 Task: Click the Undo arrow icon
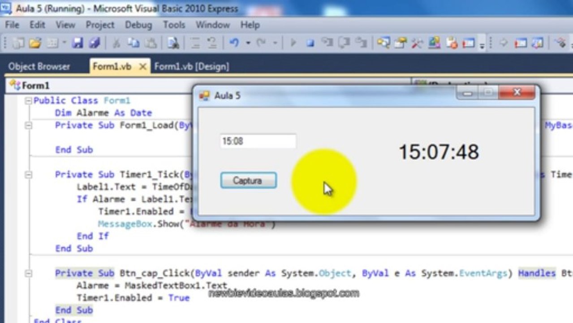pos(234,43)
